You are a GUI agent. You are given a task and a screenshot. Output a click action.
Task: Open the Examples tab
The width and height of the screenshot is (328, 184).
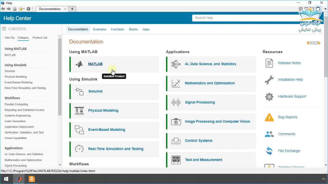coord(100,29)
